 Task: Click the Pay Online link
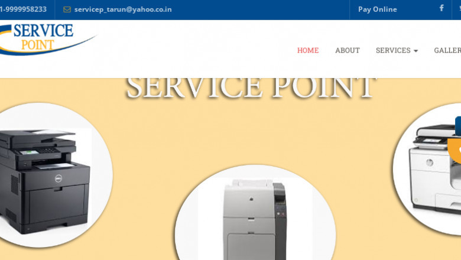click(377, 9)
